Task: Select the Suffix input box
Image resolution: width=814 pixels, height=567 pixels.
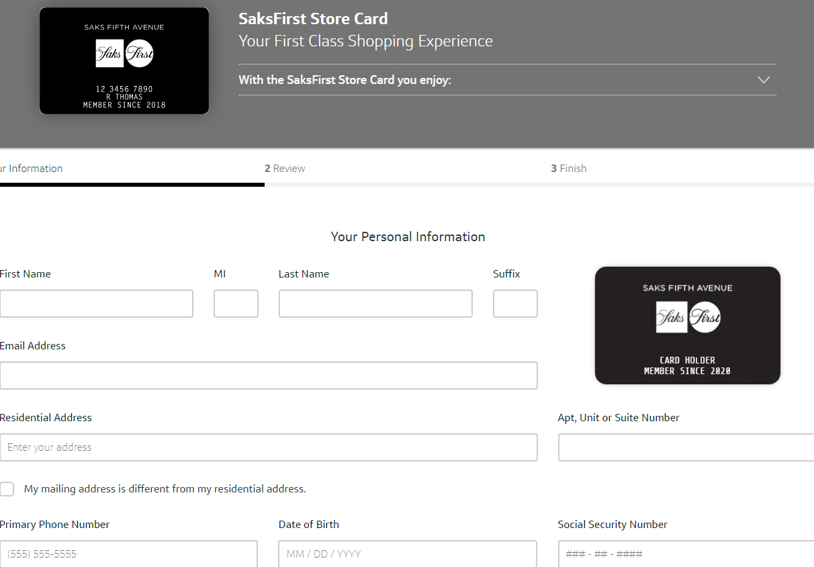Action: [x=515, y=304]
